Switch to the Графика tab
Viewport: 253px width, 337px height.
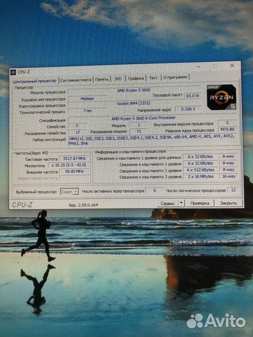[136, 79]
